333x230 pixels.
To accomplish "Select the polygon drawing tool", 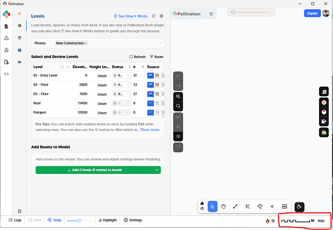I will [x=260, y=206].
